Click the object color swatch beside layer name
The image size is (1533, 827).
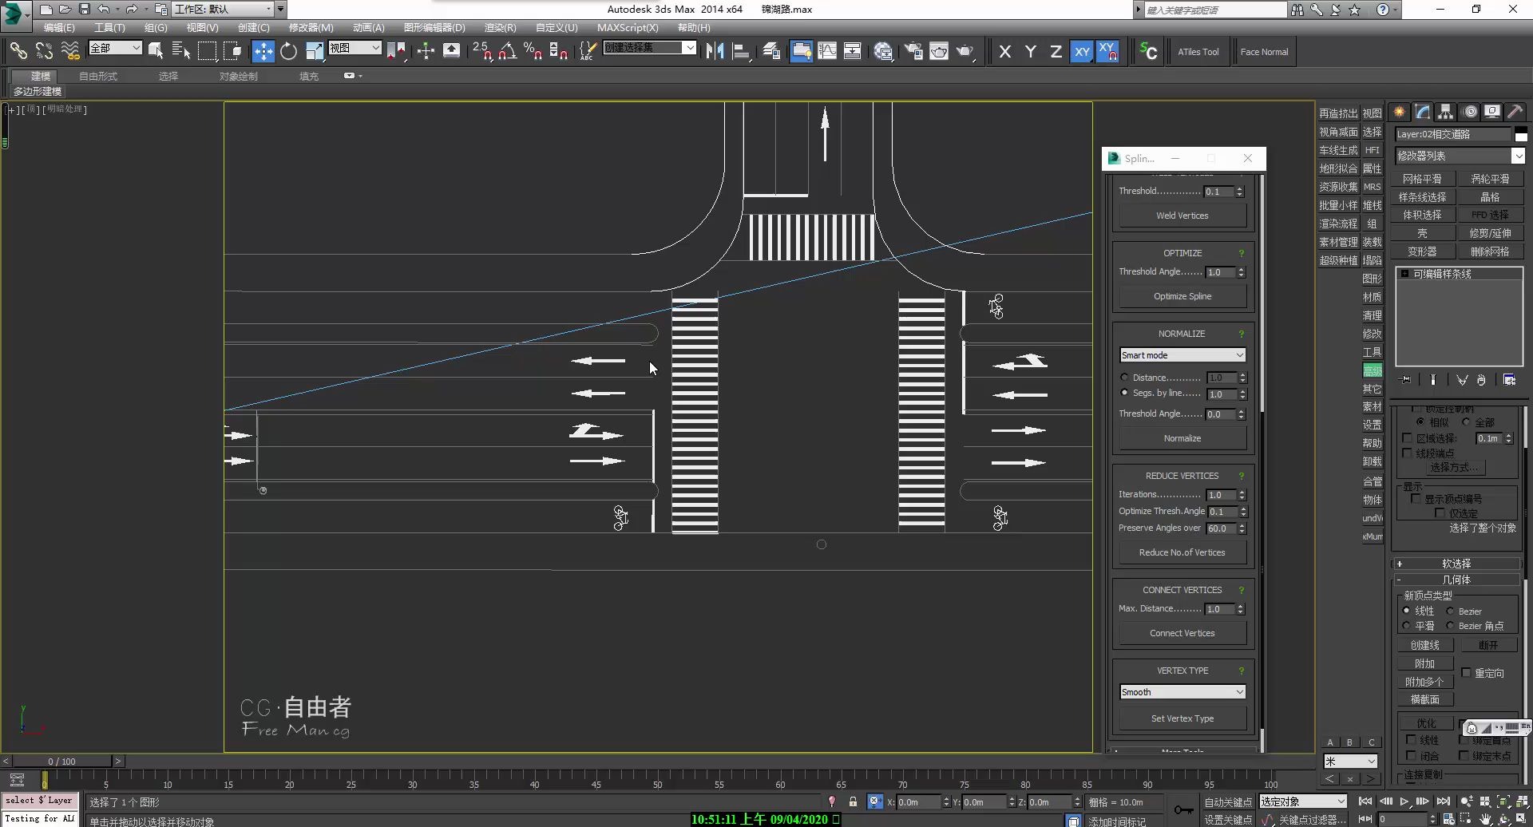click(x=1521, y=134)
